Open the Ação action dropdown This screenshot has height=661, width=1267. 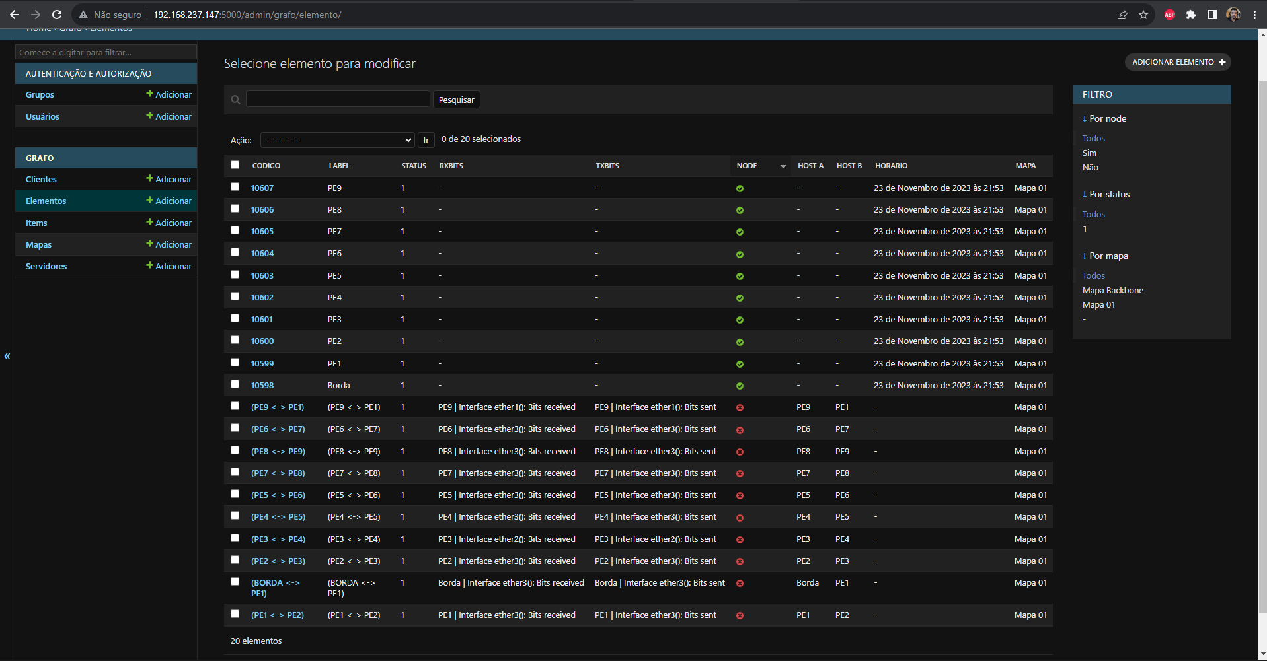click(x=337, y=140)
